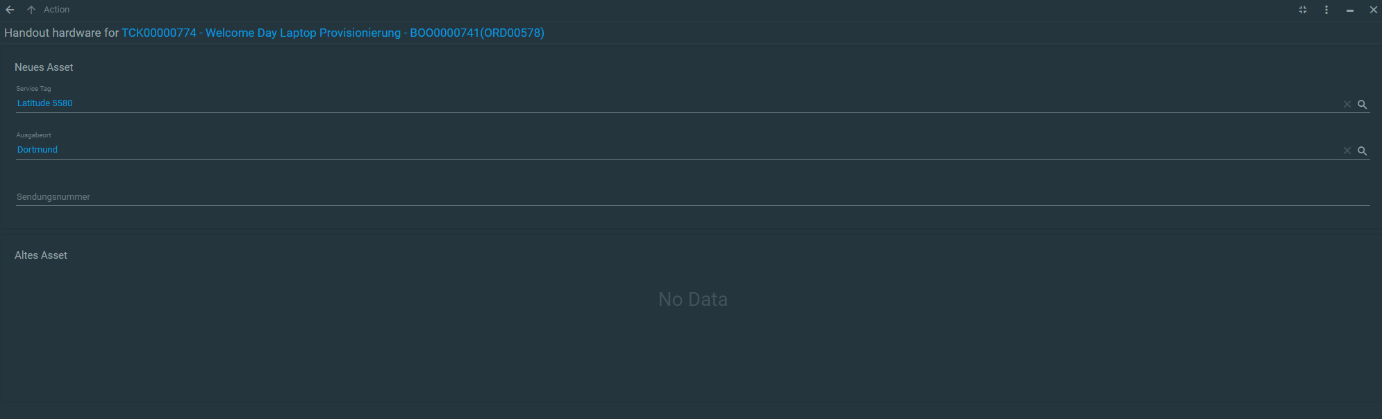The image size is (1382, 419).
Task: Click the up arrow navigation icon
Action: click(x=31, y=10)
